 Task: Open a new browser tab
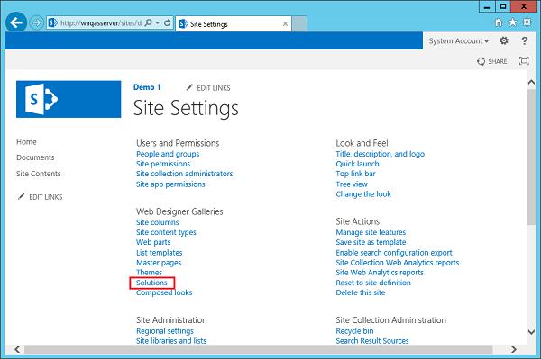click(x=299, y=23)
